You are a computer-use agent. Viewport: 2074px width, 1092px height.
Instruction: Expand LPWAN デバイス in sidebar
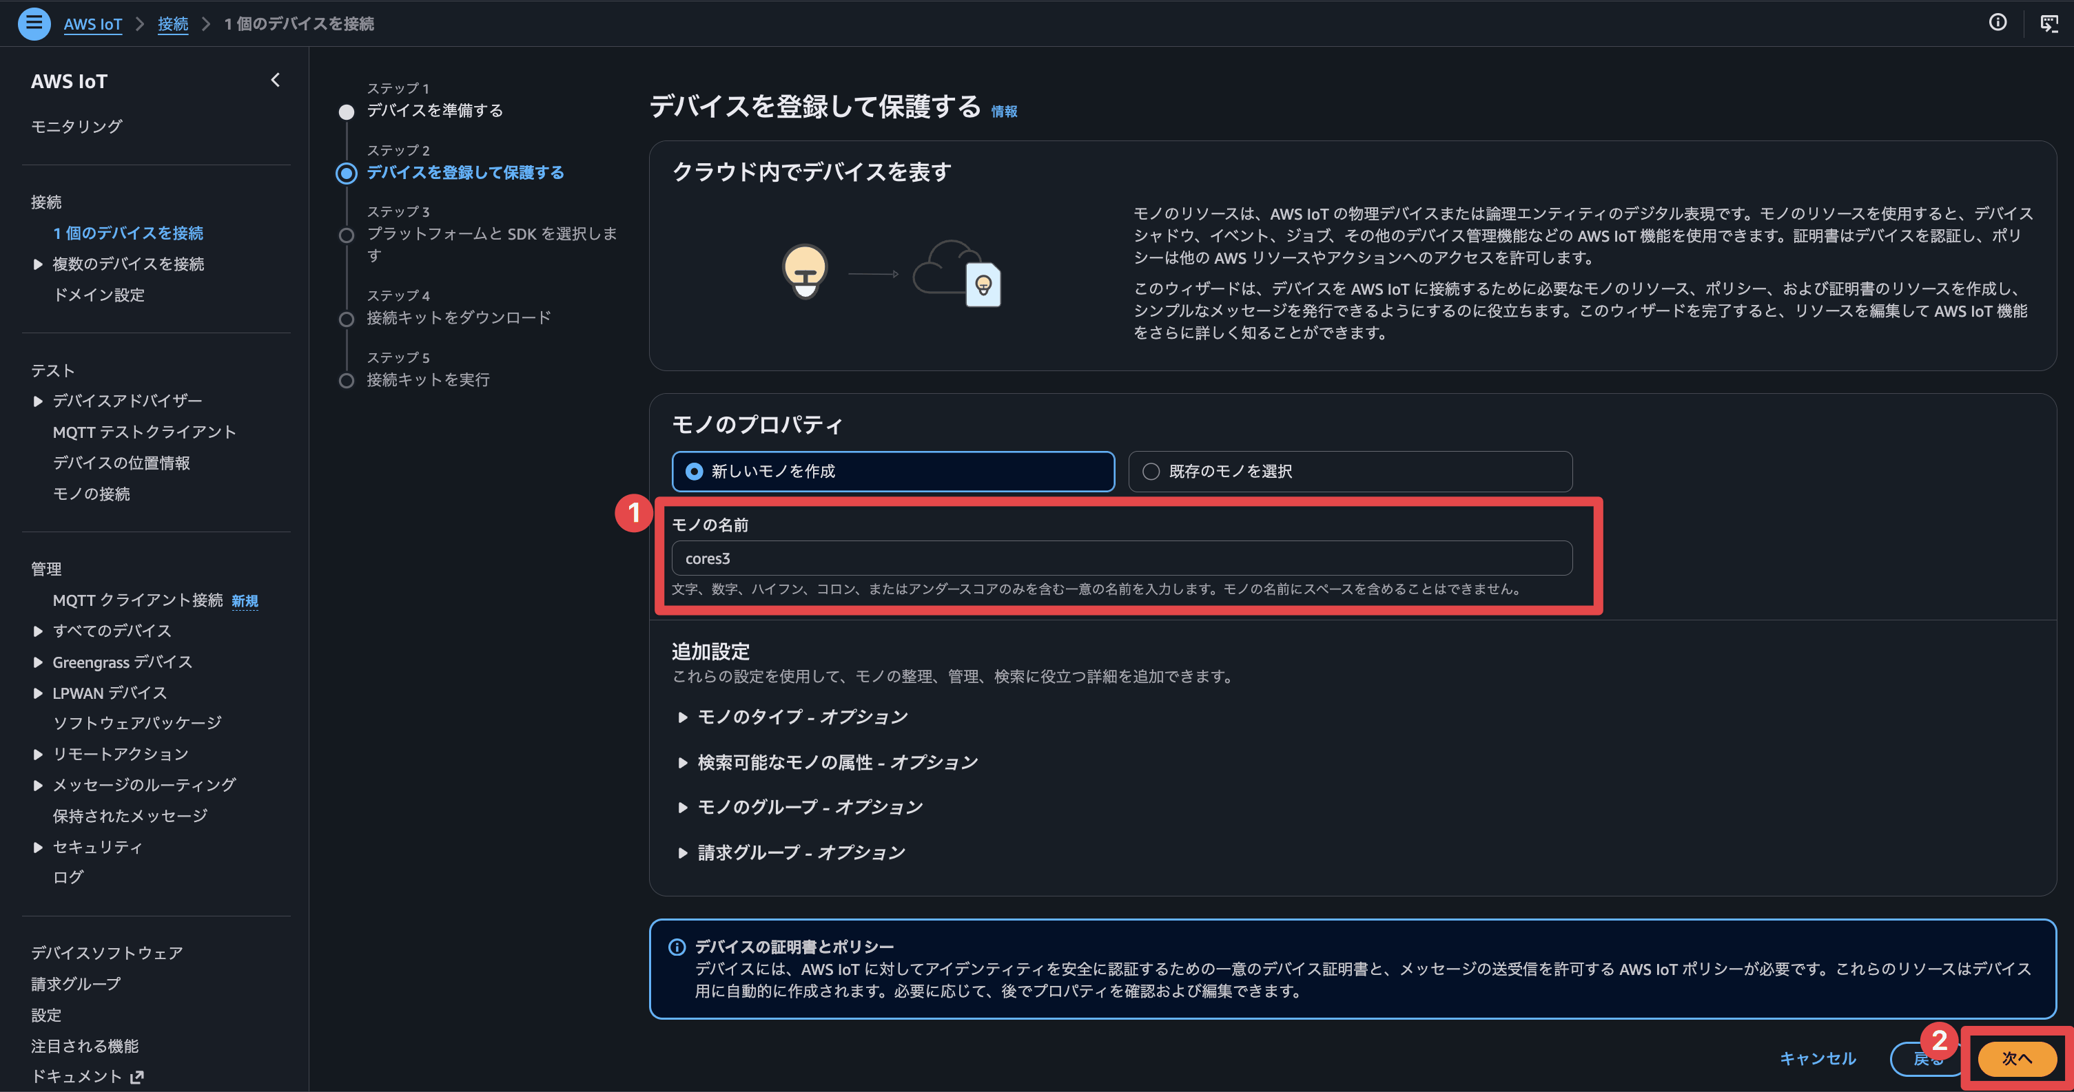click(x=38, y=693)
